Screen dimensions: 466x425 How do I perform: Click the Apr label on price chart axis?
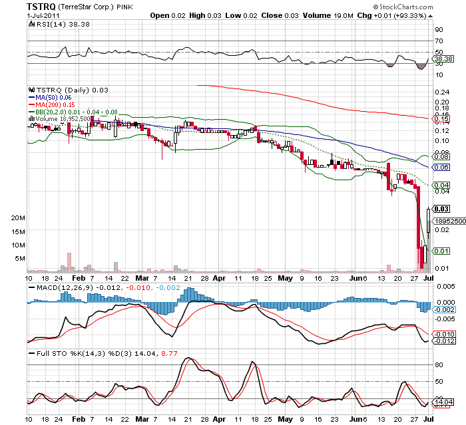[219, 278]
